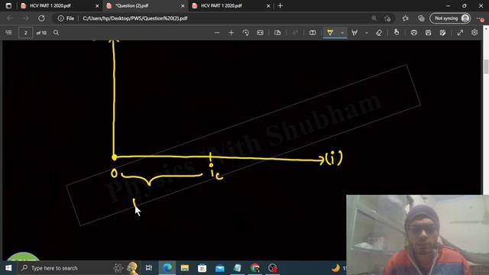This screenshot has height=275, width=489.
Task: Zoom in the PDF with plus
Action: click(x=231, y=33)
